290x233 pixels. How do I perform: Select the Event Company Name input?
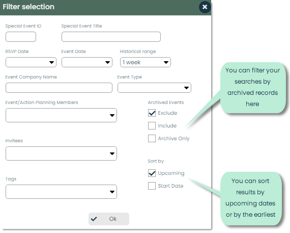(59, 88)
